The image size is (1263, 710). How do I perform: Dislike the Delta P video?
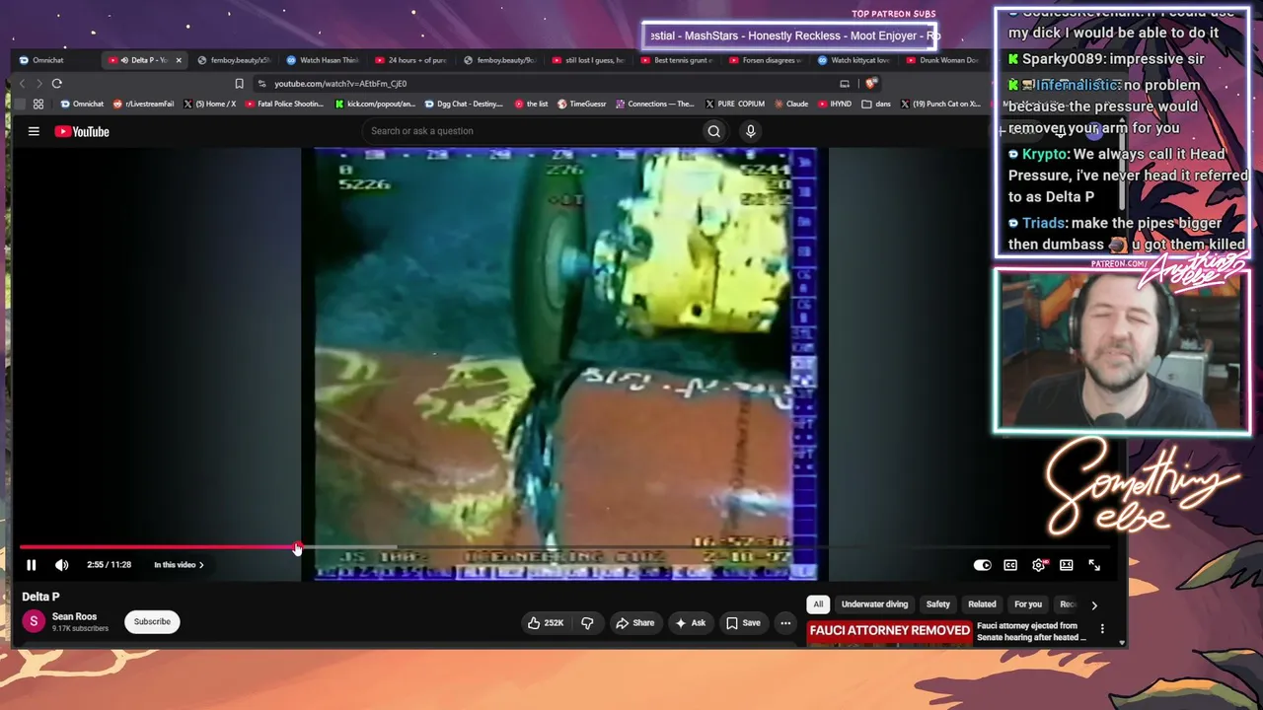tap(587, 623)
